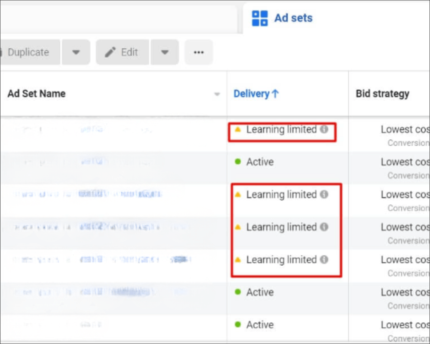This screenshot has height=344, width=430.
Task: Click info icon on first Learning limited row
Action: (324, 129)
